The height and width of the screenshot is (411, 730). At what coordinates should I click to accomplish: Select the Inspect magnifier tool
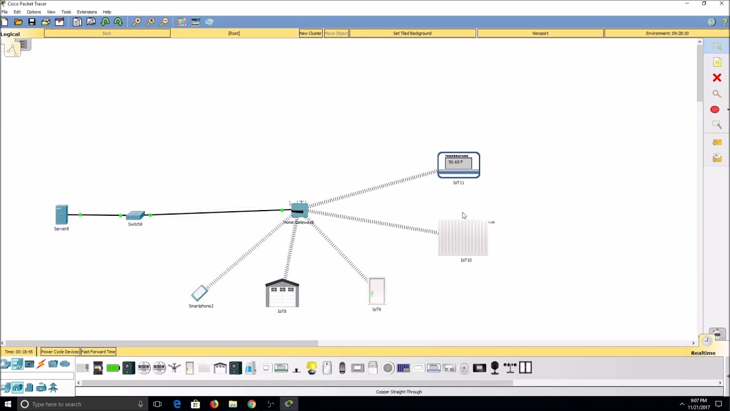tap(717, 94)
